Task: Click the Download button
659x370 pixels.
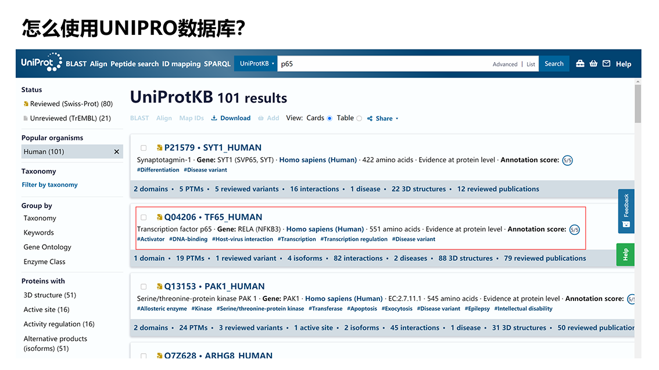Action: [x=231, y=118]
